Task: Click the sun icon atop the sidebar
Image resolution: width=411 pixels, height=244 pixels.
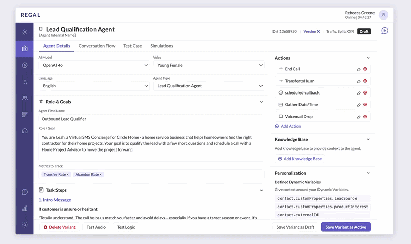Action: [25, 32]
